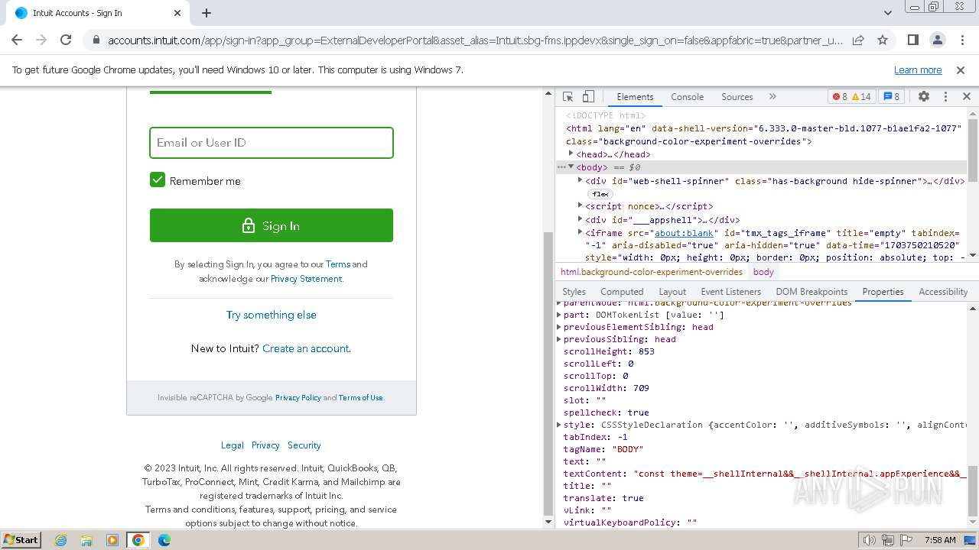The width and height of the screenshot is (979, 550).
Task: Show more DevTools tabs chevron
Action: 772,96
